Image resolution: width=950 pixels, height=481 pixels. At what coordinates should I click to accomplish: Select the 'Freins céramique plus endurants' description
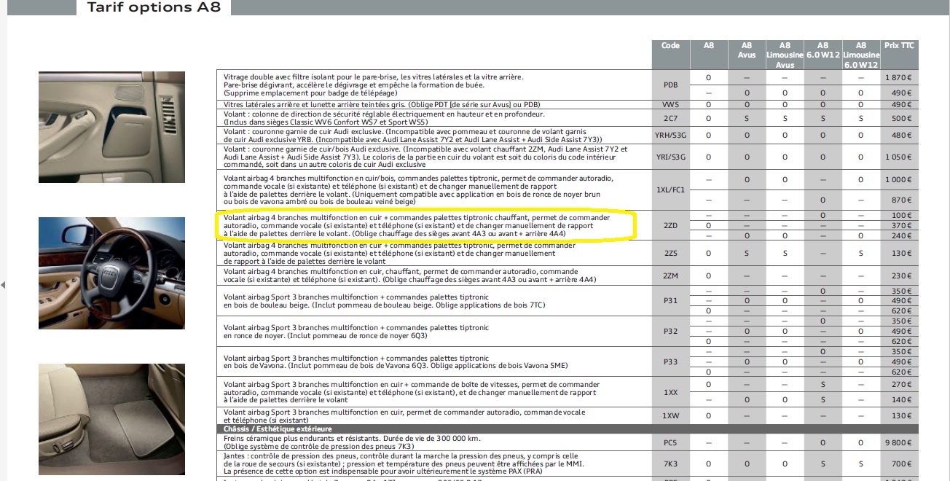tap(353, 442)
